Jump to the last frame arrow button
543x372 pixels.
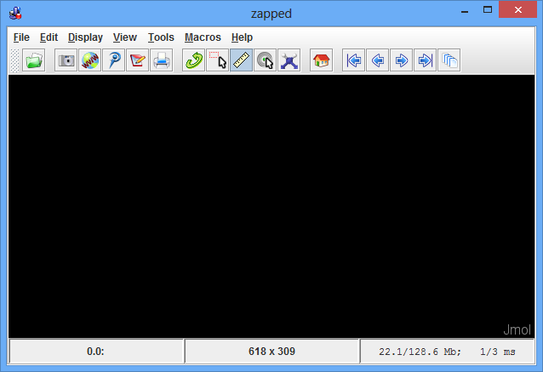(x=426, y=60)
